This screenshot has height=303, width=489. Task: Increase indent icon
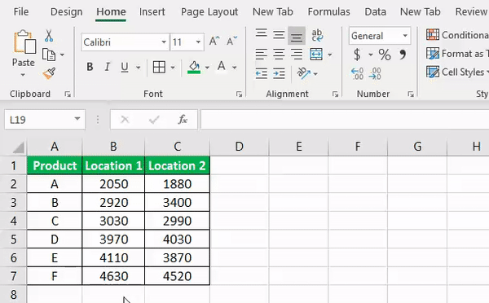(279, 73)
